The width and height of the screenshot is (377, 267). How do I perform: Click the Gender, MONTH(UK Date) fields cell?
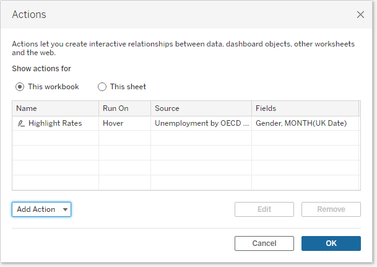click(x=301, y=123)
